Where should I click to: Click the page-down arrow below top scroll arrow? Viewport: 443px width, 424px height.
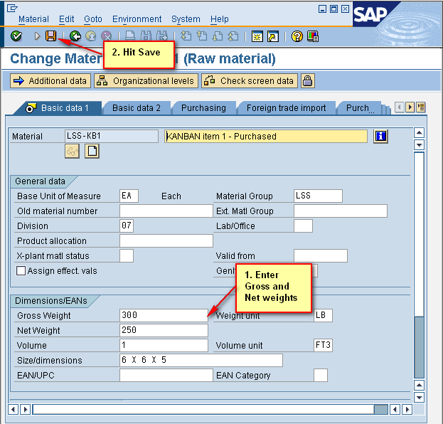click(x=419, y=145)
